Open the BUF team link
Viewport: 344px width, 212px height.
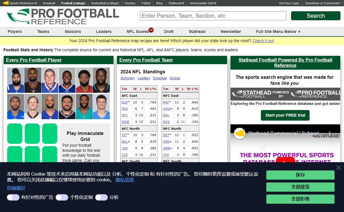(x=125, y=102)
